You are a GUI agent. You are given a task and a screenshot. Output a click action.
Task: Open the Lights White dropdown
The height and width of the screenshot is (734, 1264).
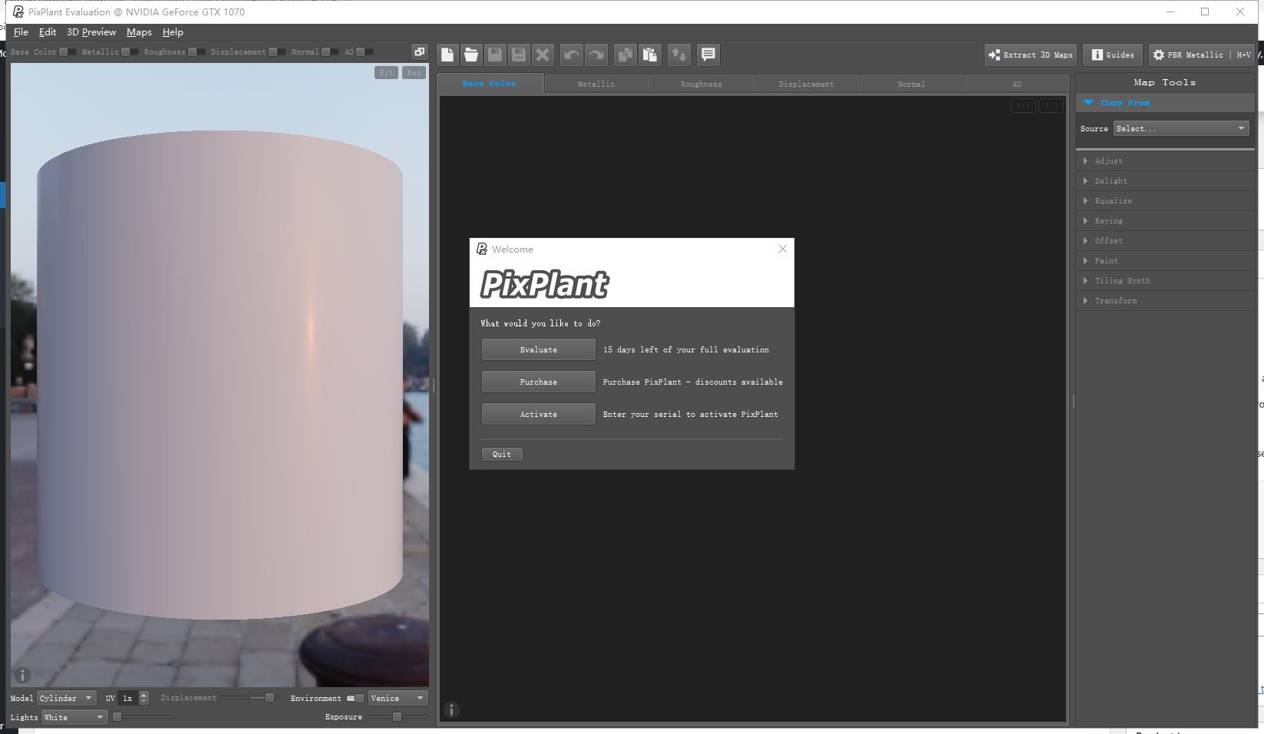(74, 717)
